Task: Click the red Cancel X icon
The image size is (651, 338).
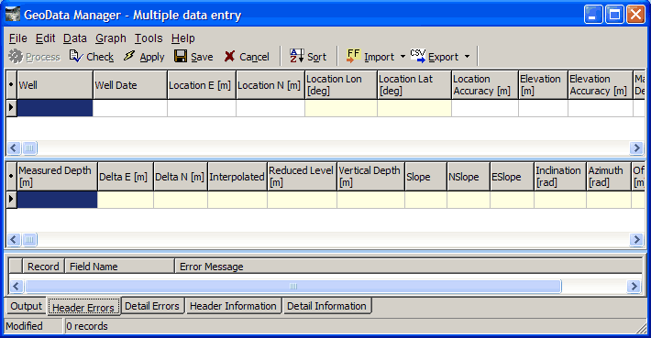Action: [229, 57]
